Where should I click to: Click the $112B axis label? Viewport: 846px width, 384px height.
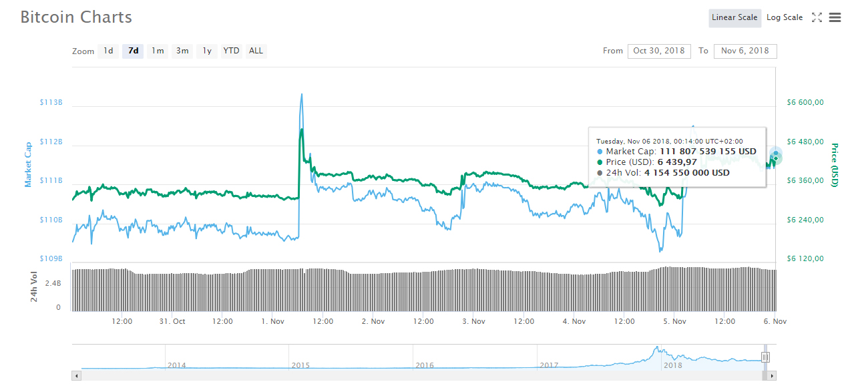[51, 142]
